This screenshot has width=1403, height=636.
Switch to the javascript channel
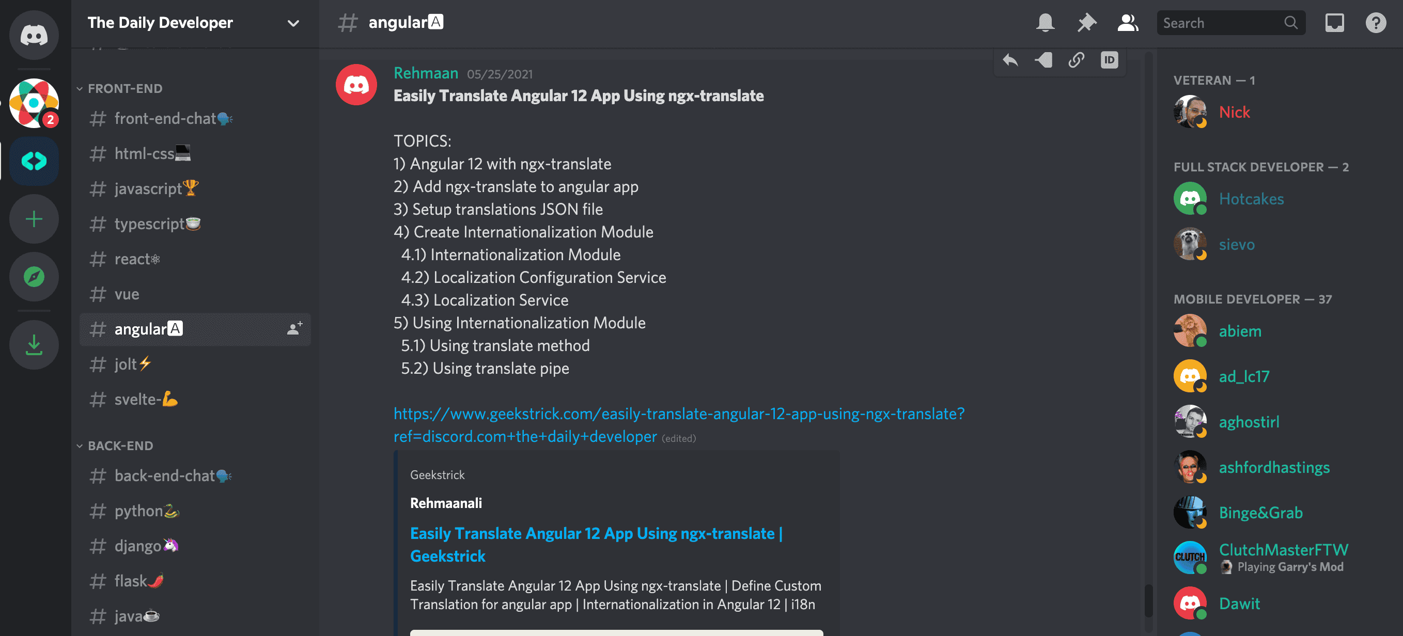[148, 188]
